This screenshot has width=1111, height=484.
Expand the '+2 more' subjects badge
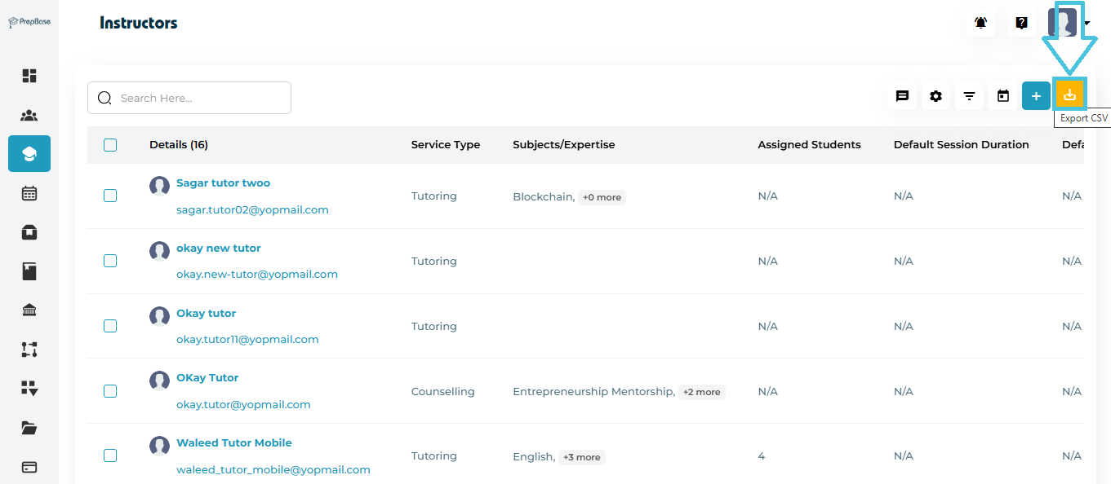click(x=701, y=392)
